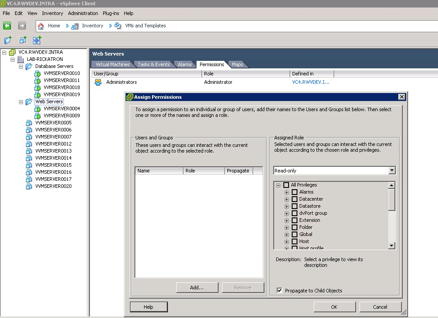Check the Folder privilege checkbox
Image resolution: width=438 pixels, height=318 pixels.
point(294,227)
